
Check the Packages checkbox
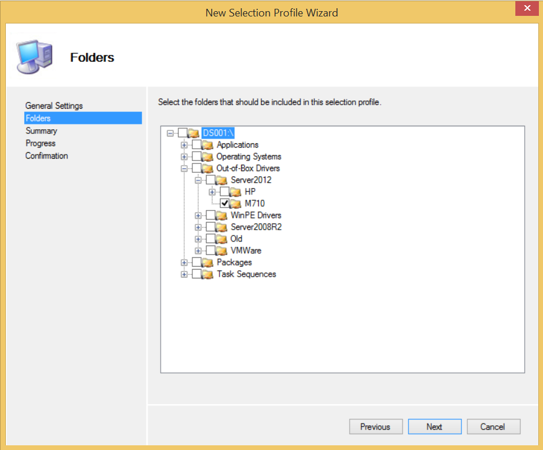tap(196, 262)
